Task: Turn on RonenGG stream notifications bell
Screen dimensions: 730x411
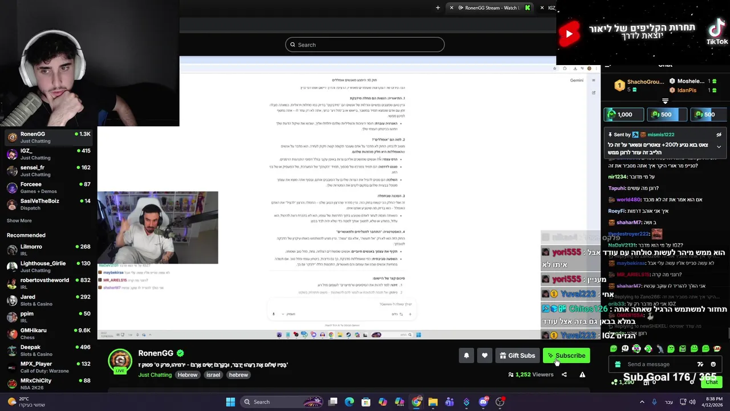Action: pyautogui.click(x=466, y=356)
